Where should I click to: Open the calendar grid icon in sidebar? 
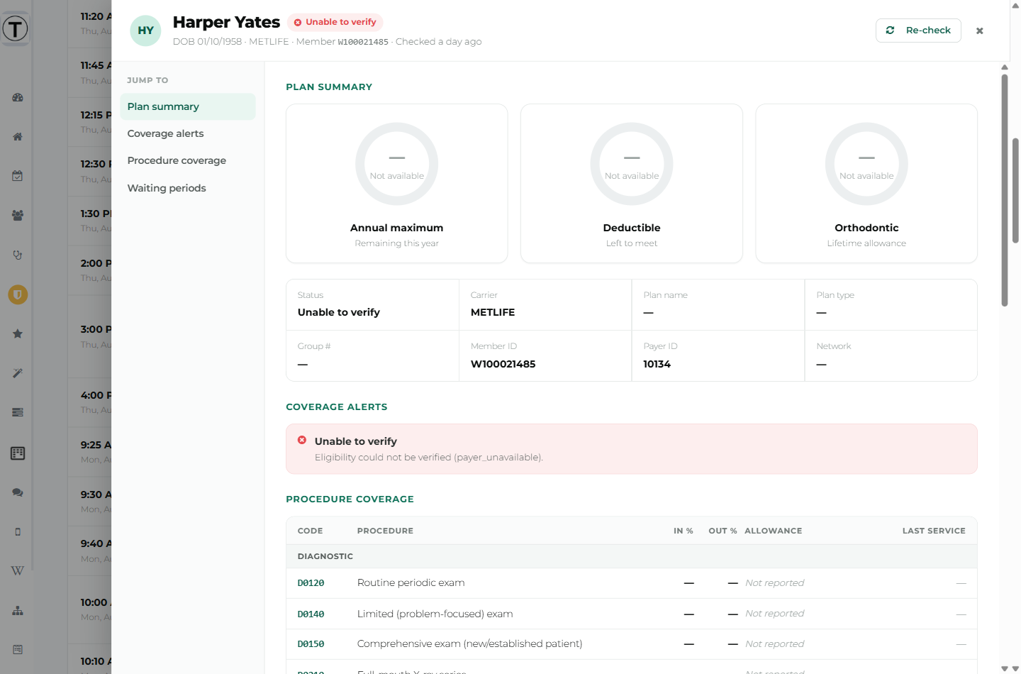coord(18,453)
